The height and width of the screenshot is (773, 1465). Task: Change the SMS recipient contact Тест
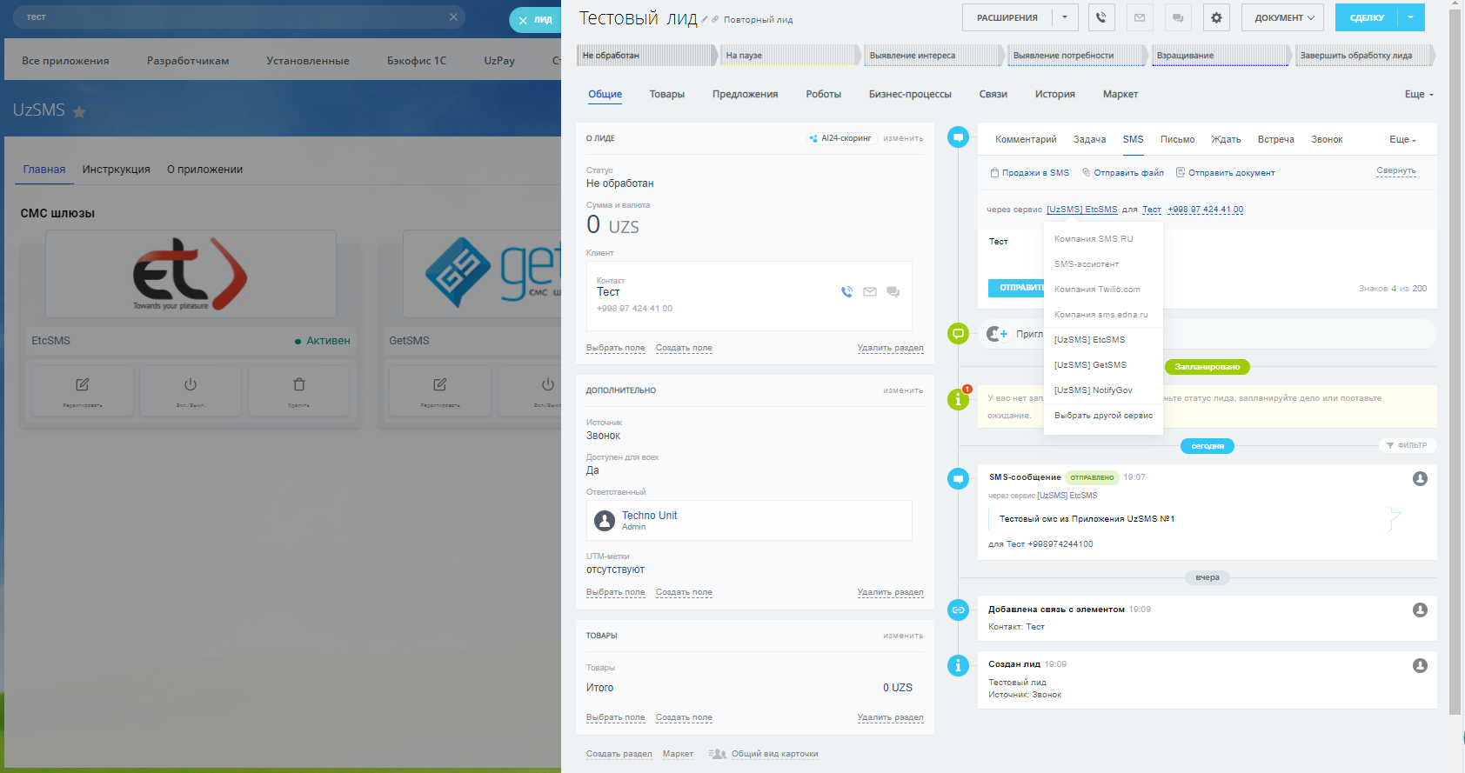(x=1152, y=210)
